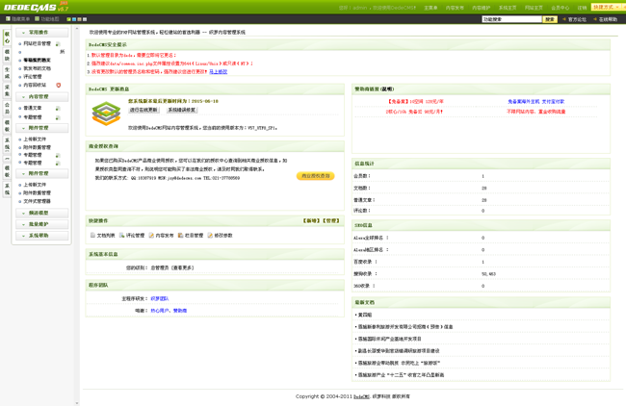626x406 pixels.
Task: Go to 系统主页 in top navigation
Action: coord(508,8)
